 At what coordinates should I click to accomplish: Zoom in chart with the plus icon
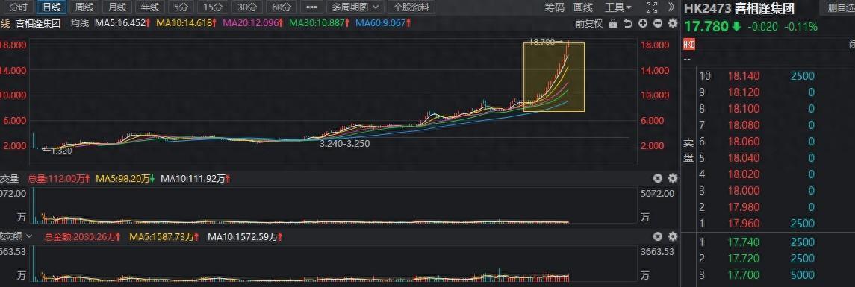[x=643, y=23]
